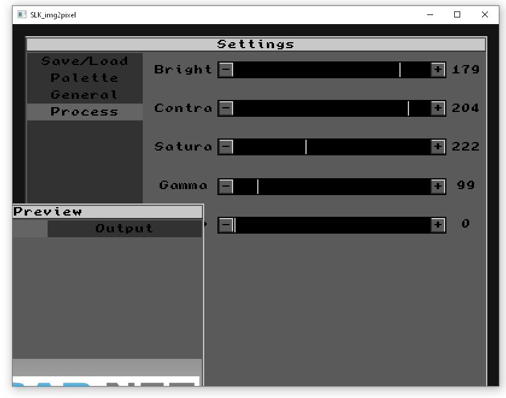Screen dimensions: 506x398
Task: Click the Preview window title bar
Action: 107,212
